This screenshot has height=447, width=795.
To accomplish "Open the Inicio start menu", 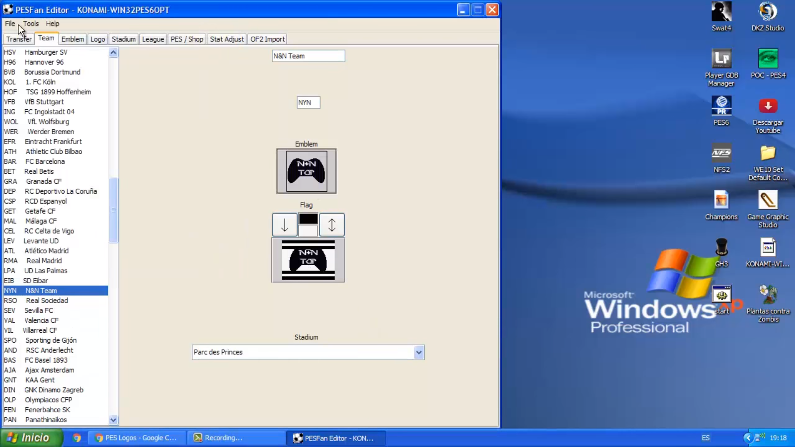I will (31, 438).
